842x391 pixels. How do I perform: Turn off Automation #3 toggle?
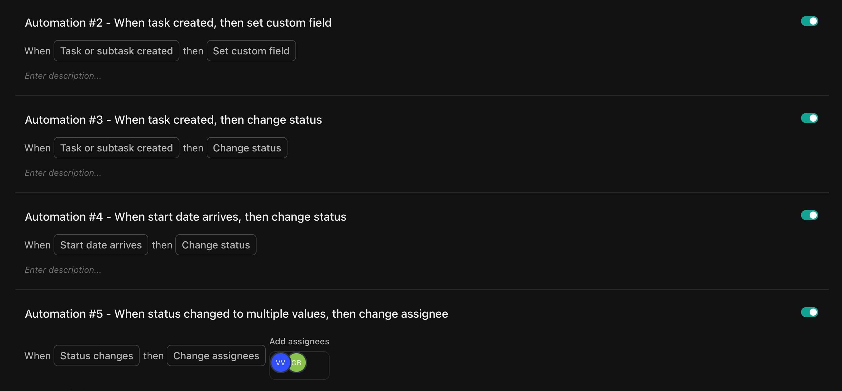pos(809,118)
